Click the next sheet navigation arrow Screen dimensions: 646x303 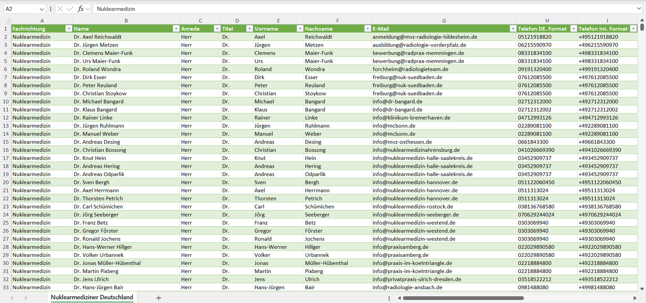(25, 298)
